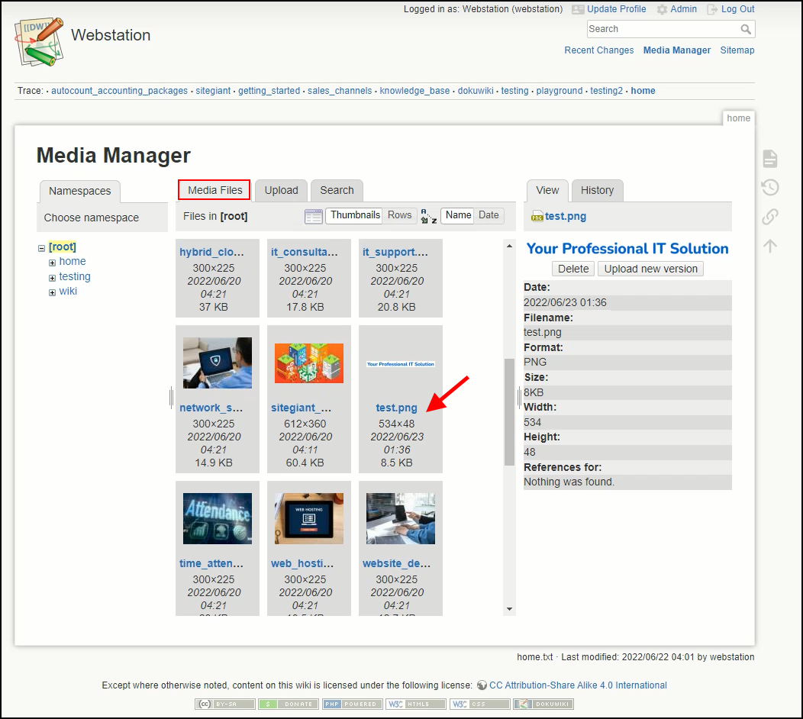
Task: Click the view mode list icon beside Thumbnails
Action: [x=314, y=216]
